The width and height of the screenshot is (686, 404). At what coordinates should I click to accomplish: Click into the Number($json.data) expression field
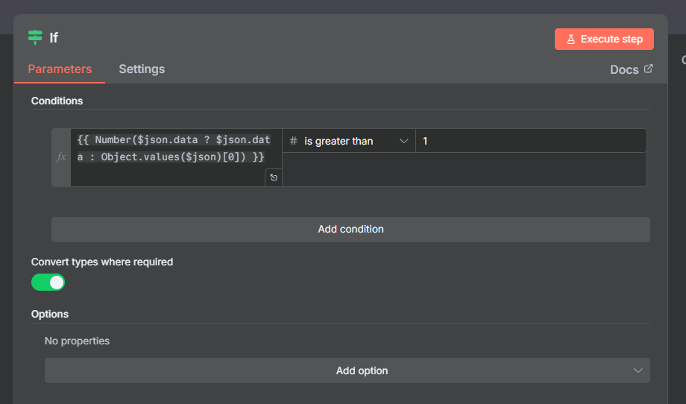click(170, 149)
